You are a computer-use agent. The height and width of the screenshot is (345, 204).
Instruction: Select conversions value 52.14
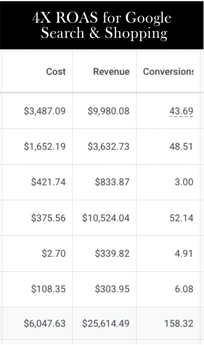[x=181, y=218]
